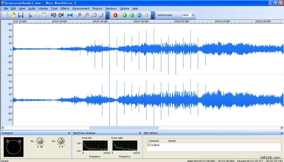Open the Effects menu
This screenshot has width=284, height=162.
tap(65, 8)
